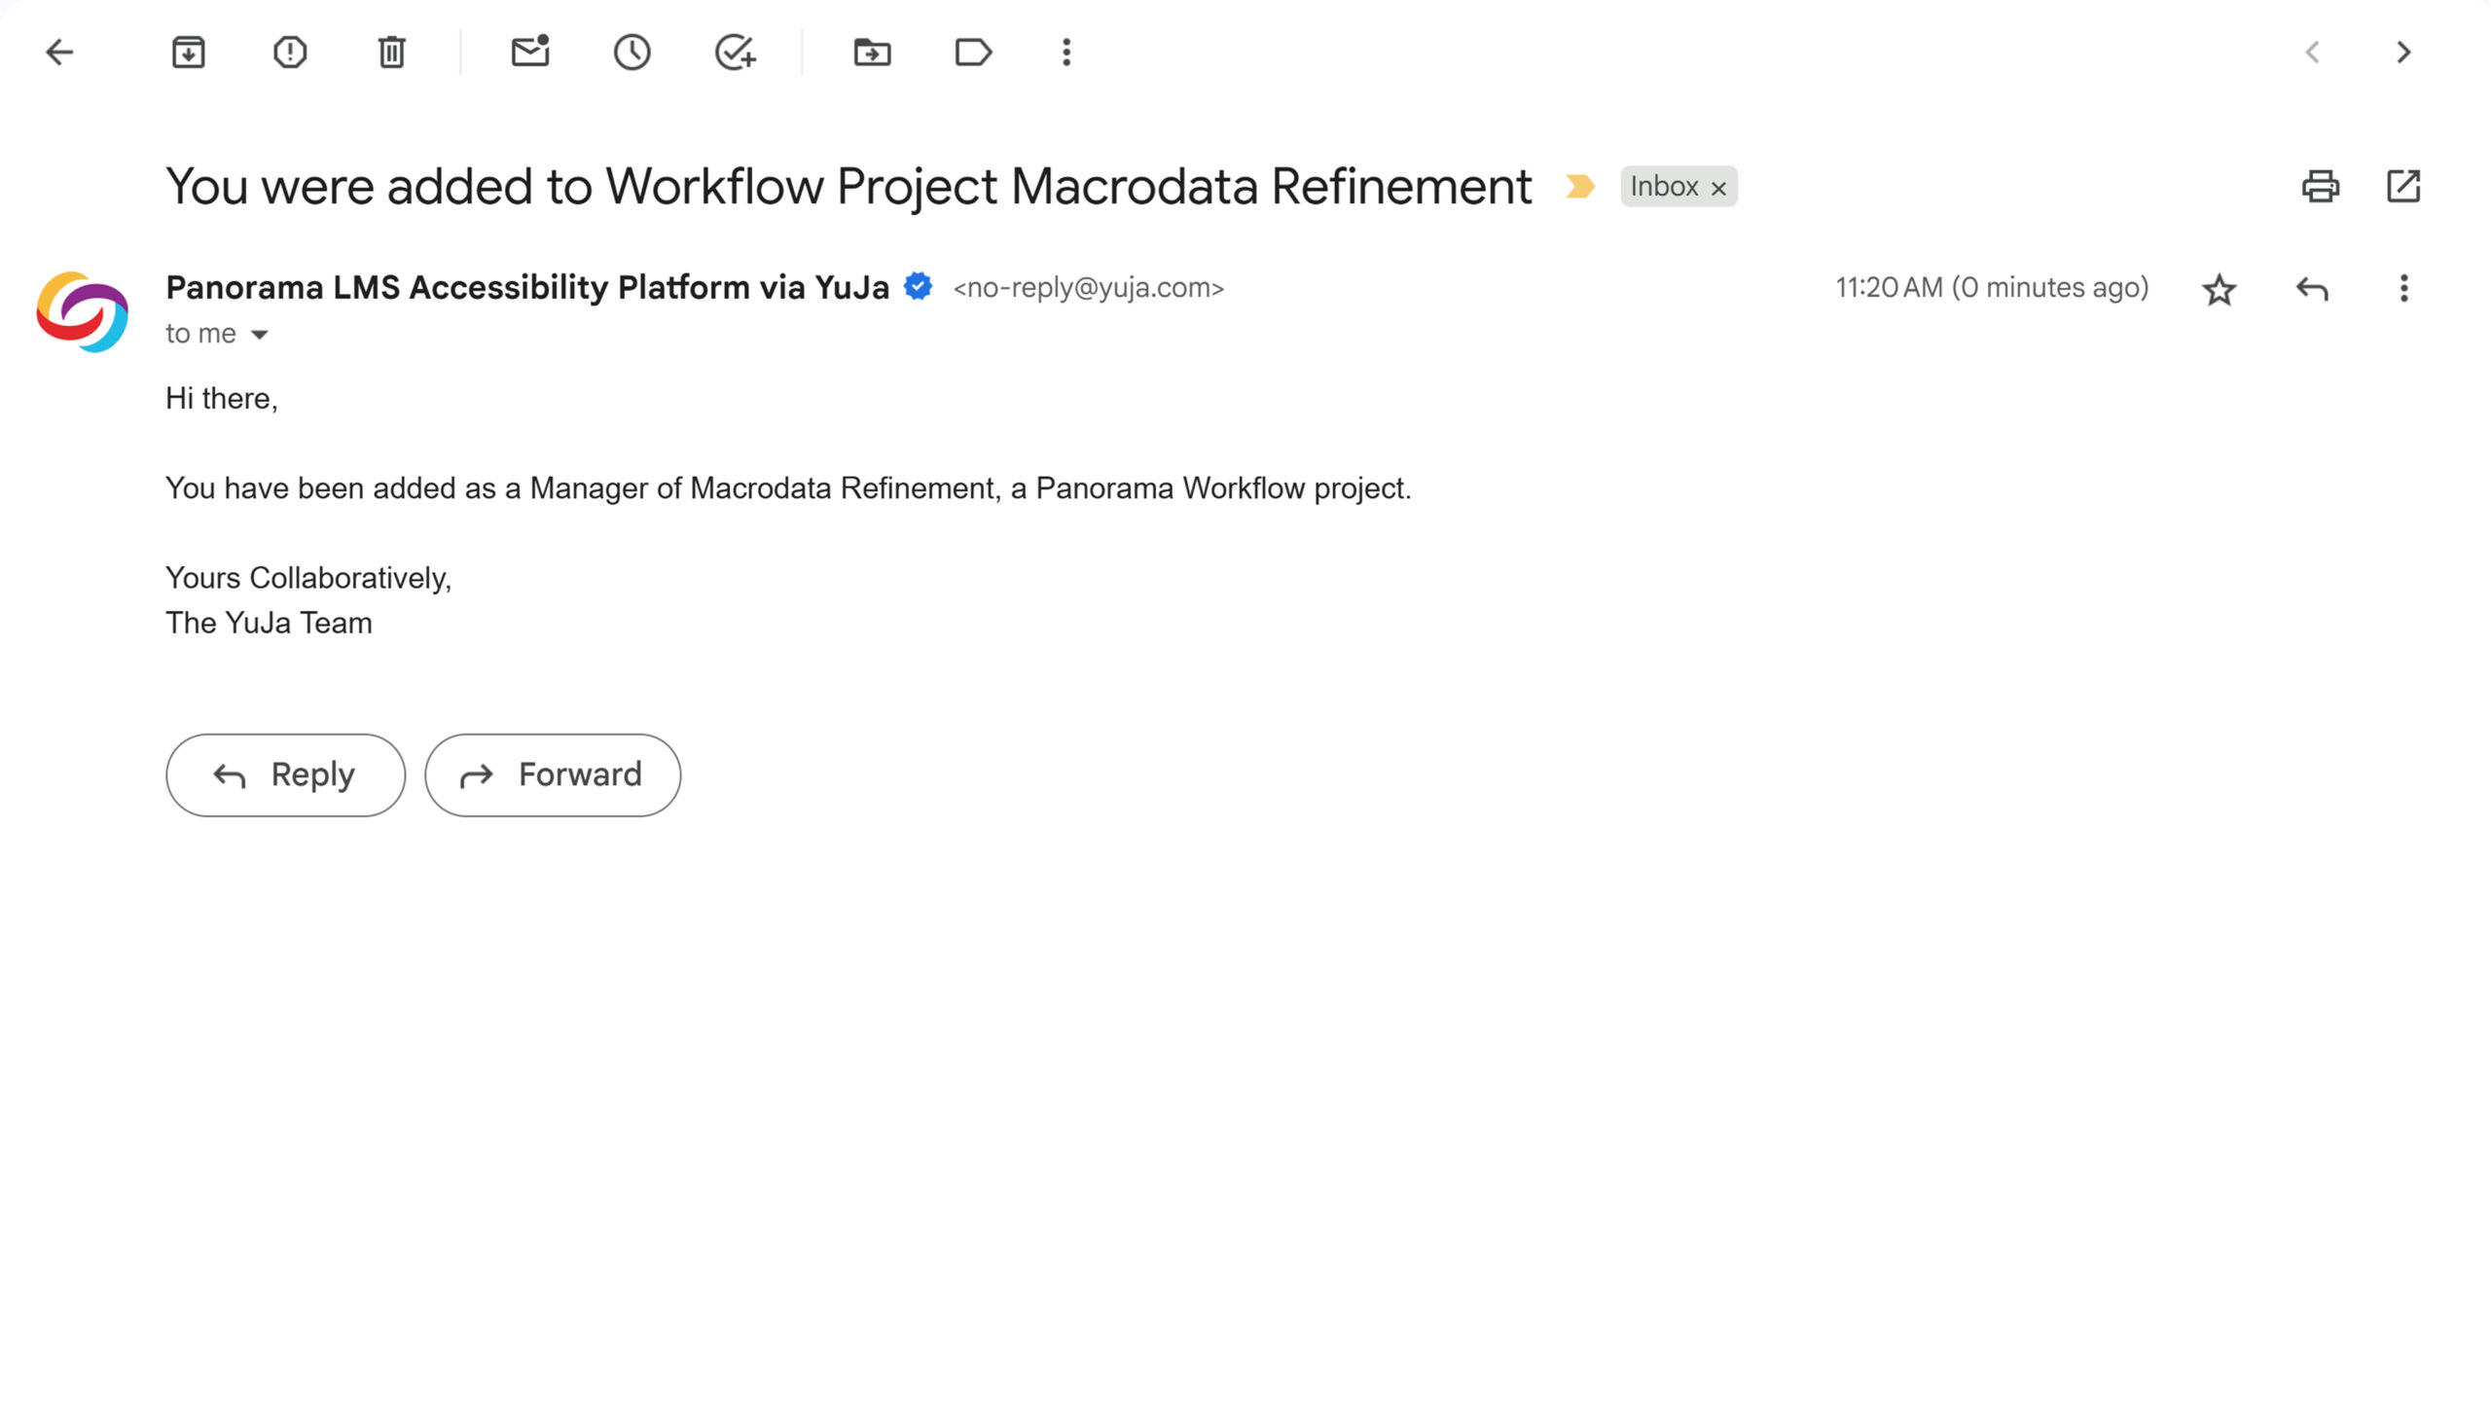Mark email as unread
The height and width of the screenshot is (1401, 2491).
coord(530,53)
